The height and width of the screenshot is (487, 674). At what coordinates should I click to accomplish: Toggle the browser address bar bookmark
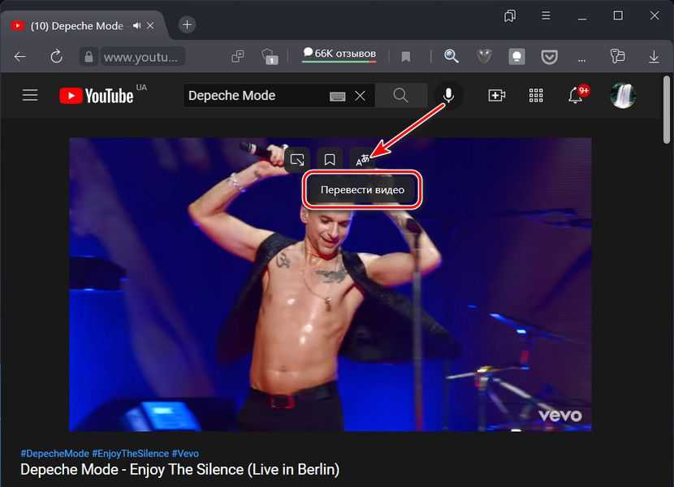tap(405, 57)
